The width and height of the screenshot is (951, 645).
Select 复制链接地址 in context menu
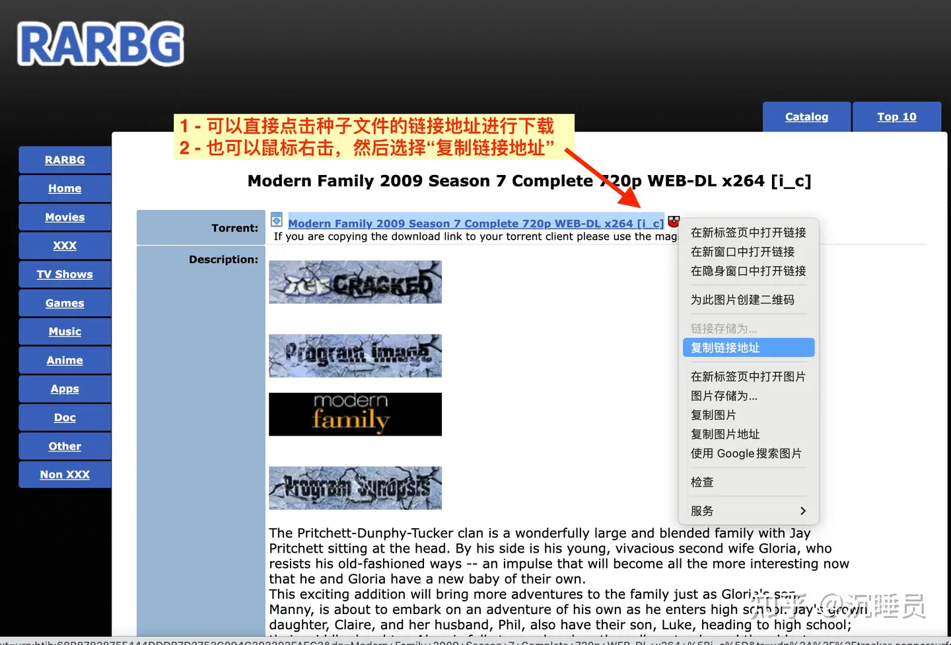748,348
